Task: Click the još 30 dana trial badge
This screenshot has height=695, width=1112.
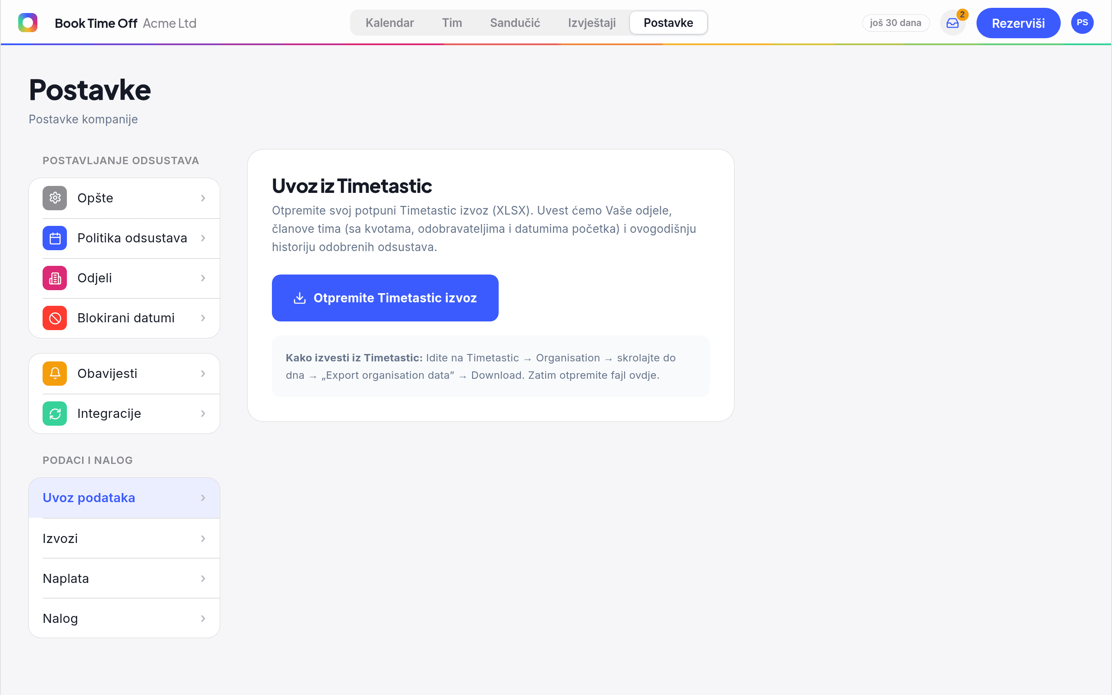Action: [x=896, y=23]
